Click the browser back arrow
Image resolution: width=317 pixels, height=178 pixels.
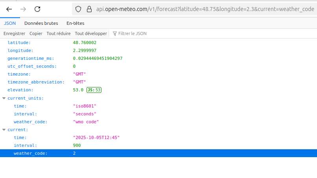point(9,9)
